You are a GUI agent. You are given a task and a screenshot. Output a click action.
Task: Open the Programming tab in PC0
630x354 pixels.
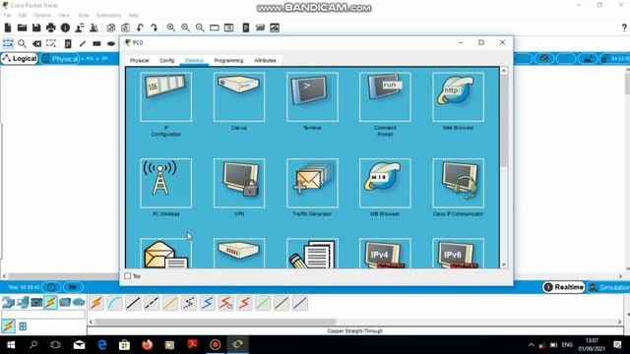pos(228,60)
